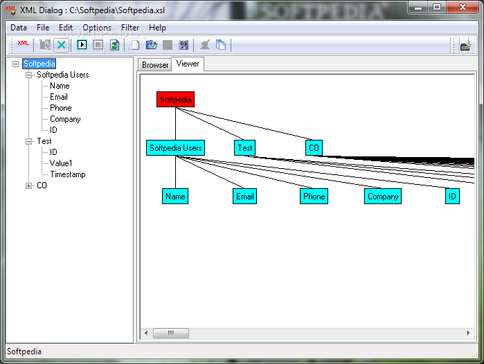
Task: Click the refresh document toolbar icon
Action: (x=114, y=45)
